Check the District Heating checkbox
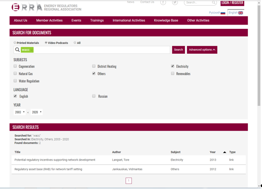 click(x=94, y=66)
